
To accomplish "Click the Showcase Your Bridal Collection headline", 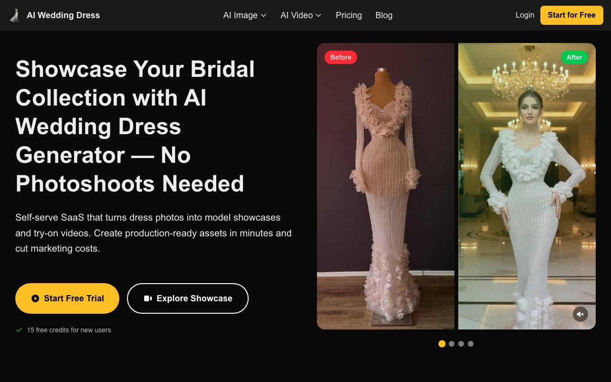I will (136, 127).
